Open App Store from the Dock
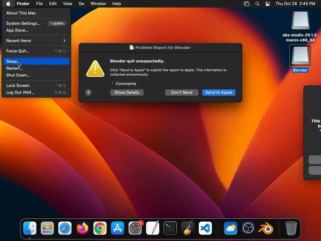Image resolution: width=321 pixels, height=241 pixels. pos(118,228)
